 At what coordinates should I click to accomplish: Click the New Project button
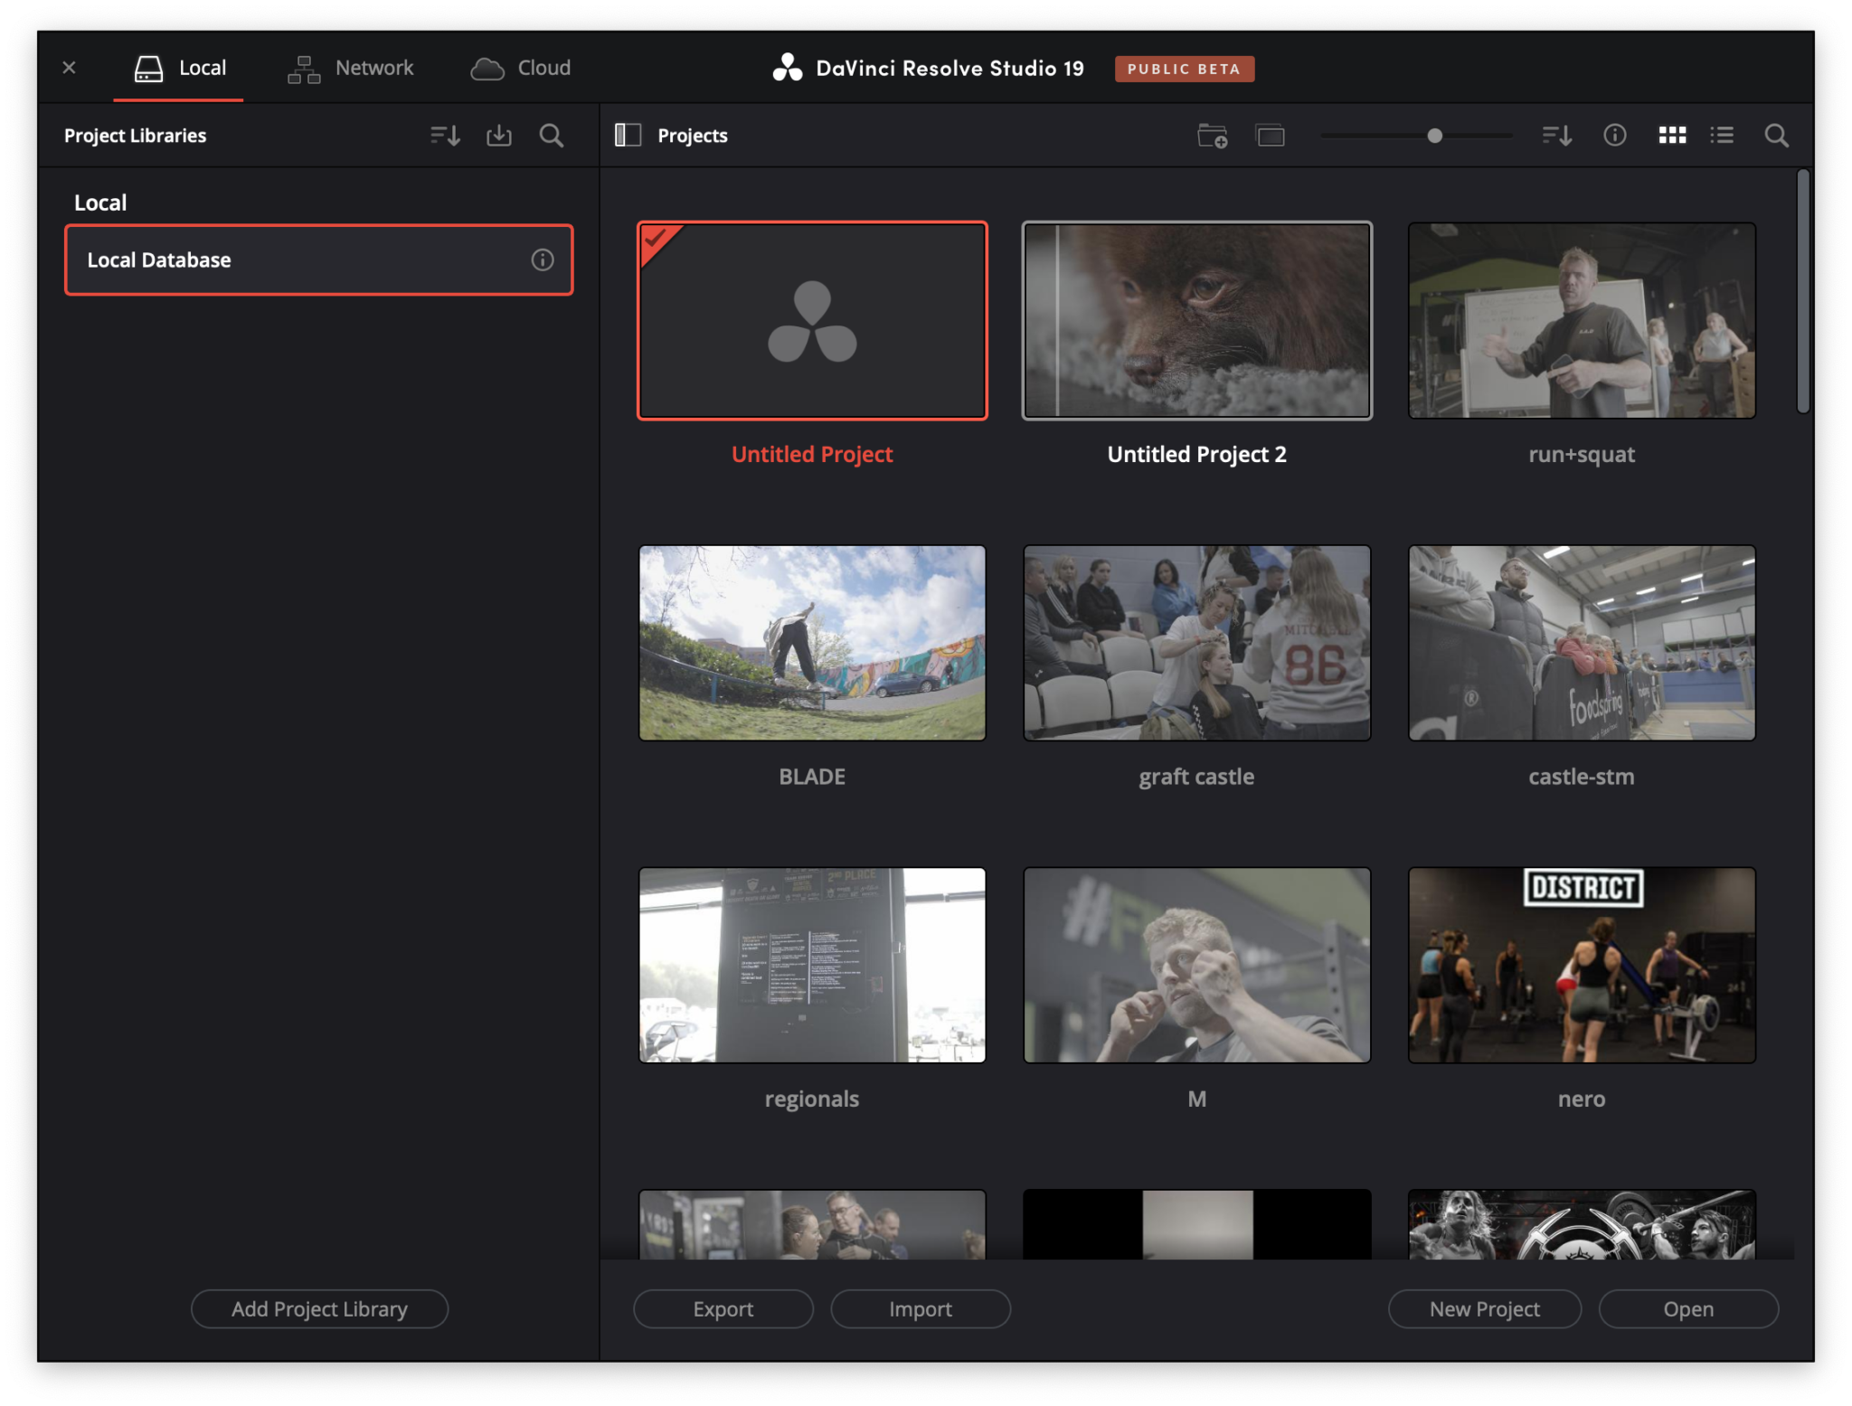[x=1484, y=1308]
